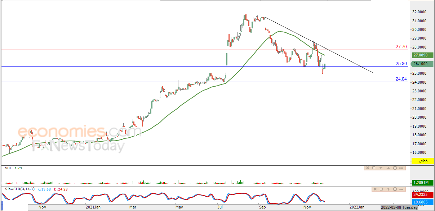Close the SlowSTO indicator panel

click(x=375, y=189)
